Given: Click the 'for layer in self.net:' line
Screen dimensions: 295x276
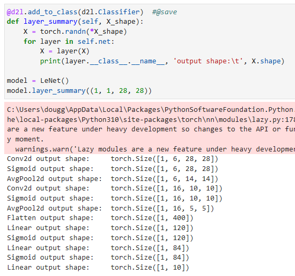Looking at the screenshot, I should coord(69,41).
